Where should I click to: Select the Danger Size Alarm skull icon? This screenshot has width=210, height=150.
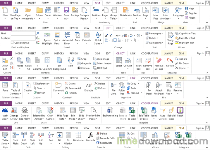(25, 110)
